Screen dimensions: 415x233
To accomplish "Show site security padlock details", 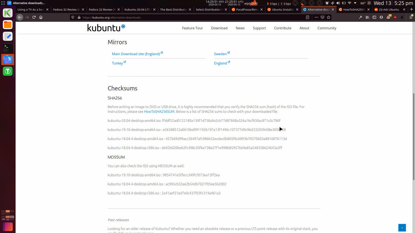I will pos(79,17).
